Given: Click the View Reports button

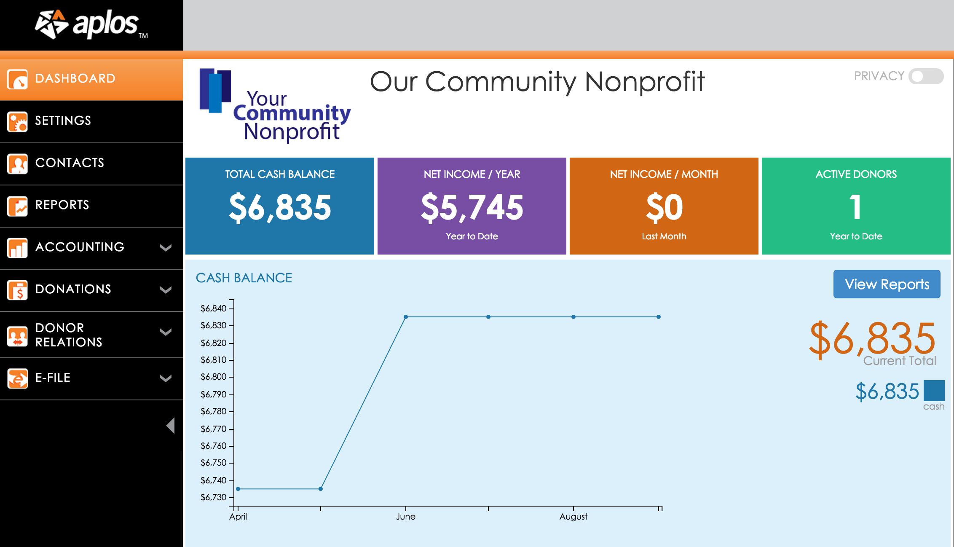Looking at the screenshot, I should tap(887, 284).
